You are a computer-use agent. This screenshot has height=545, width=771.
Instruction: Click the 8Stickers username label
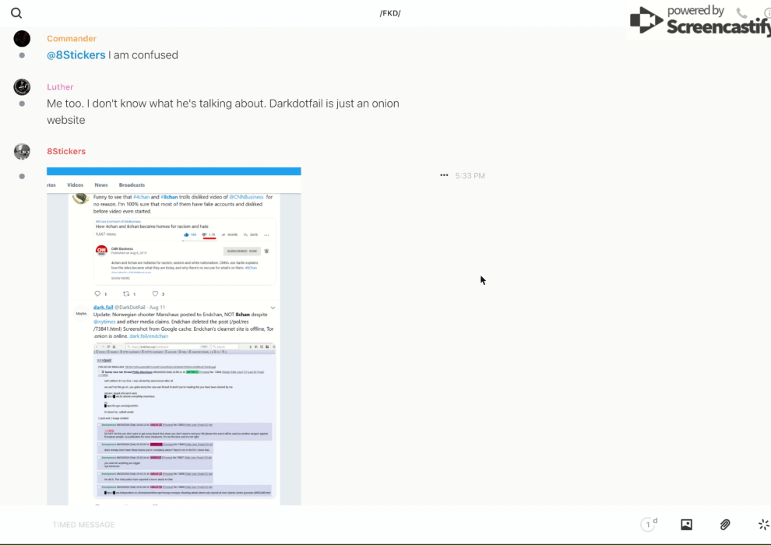66,152
